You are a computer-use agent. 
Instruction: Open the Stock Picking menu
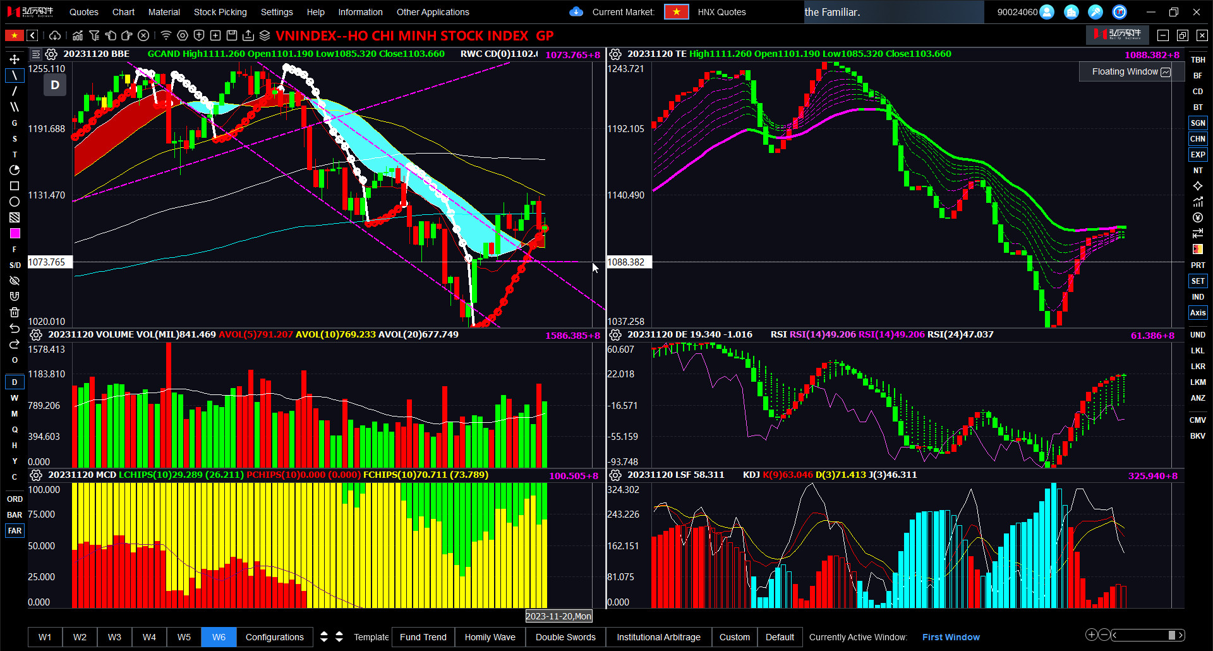[x=220, y=12]
